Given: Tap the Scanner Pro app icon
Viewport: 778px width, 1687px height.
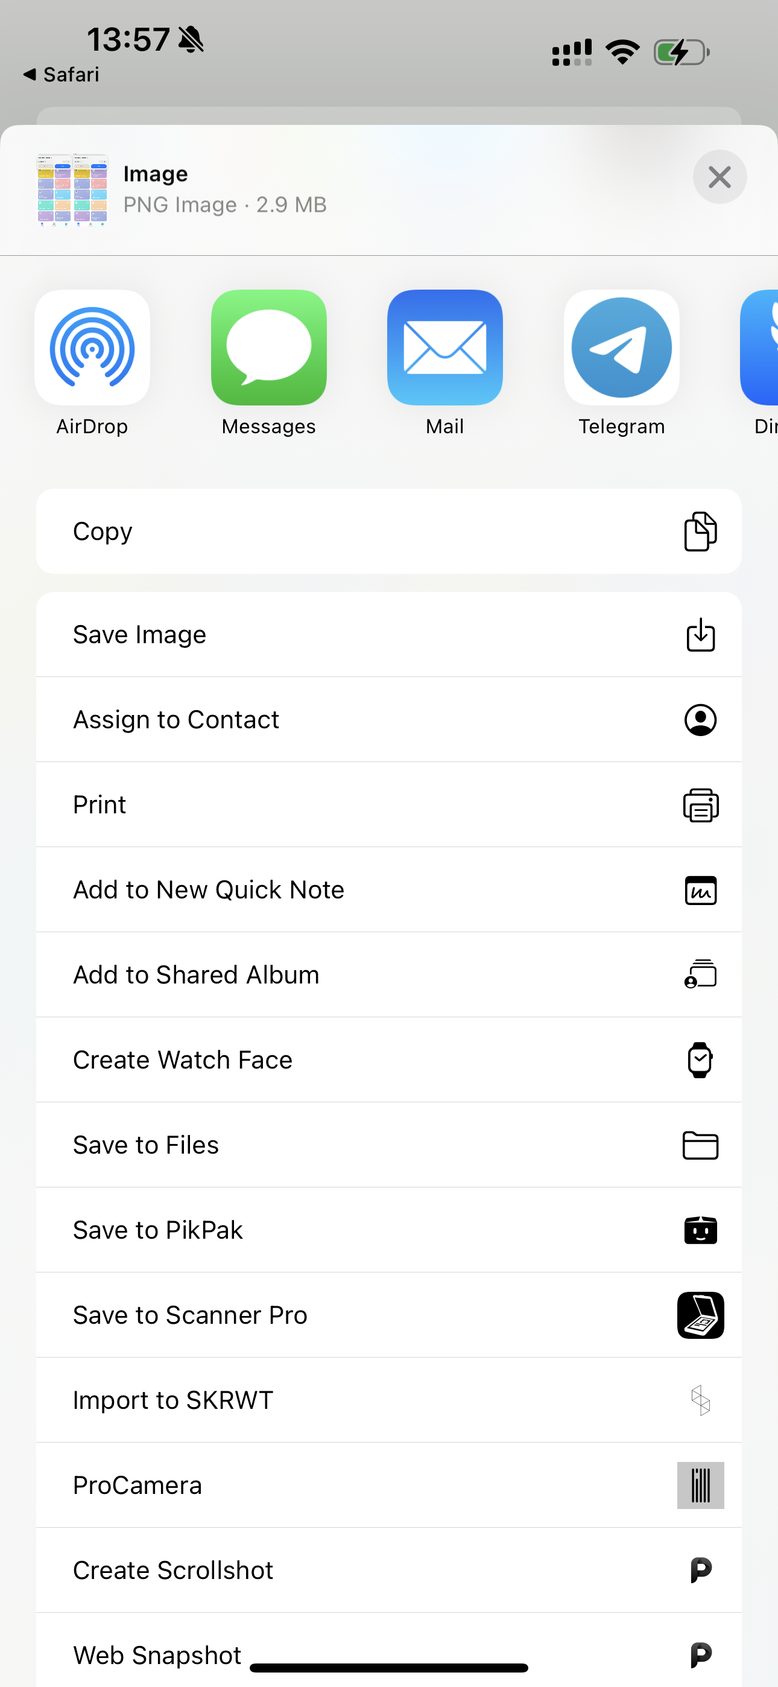Looking at the screenshot, I should [x=700, y=1315].
